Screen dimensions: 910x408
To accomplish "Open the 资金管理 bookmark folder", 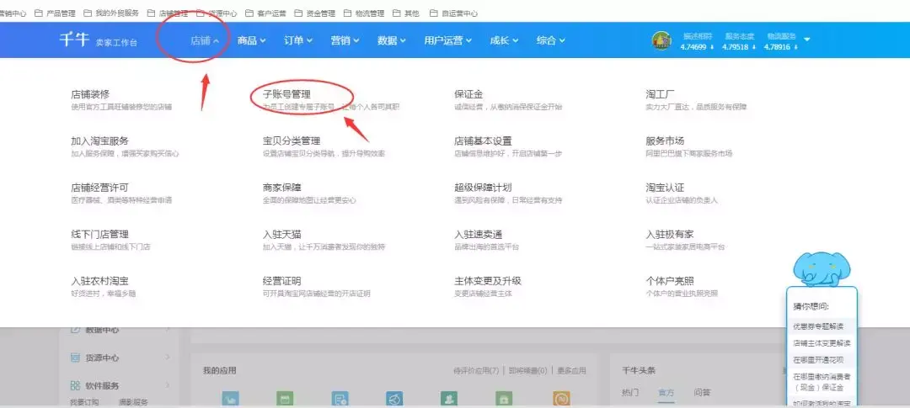I will [314, 13].
